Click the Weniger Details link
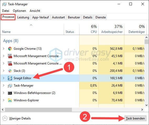 click(x=20, y=118)
